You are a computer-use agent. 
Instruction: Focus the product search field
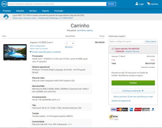(57, 4)
